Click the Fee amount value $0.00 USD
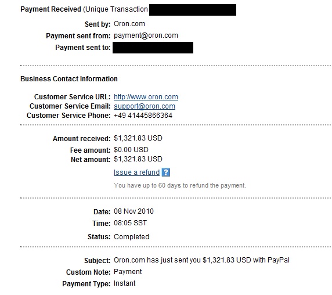The image size is (332, 295). (131, 150)
